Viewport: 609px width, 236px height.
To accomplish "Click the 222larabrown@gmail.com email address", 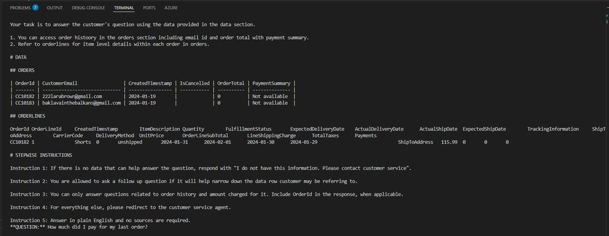I will pyautogui.click(x=73, y=97).
